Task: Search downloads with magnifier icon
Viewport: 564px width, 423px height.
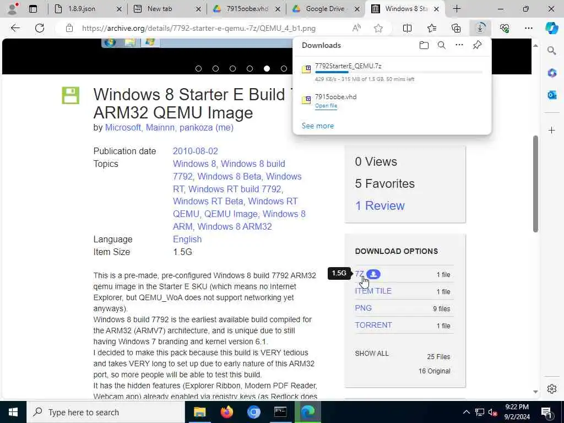Action: 441,45
